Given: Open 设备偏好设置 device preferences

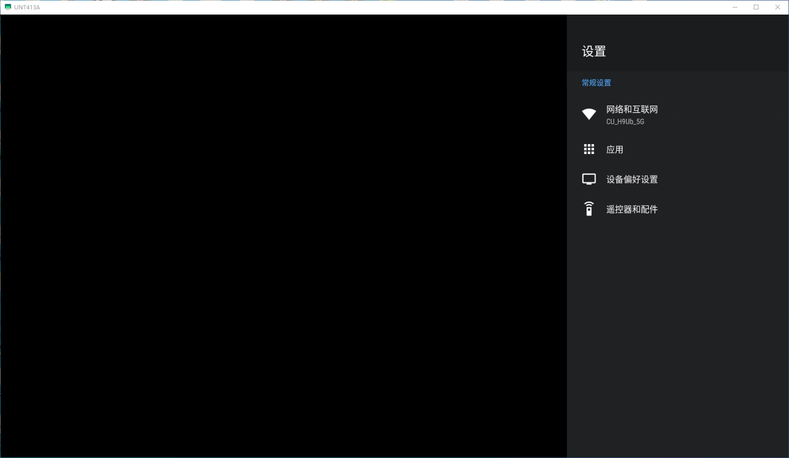Looking at the screenshot, I should coord(631,179).
